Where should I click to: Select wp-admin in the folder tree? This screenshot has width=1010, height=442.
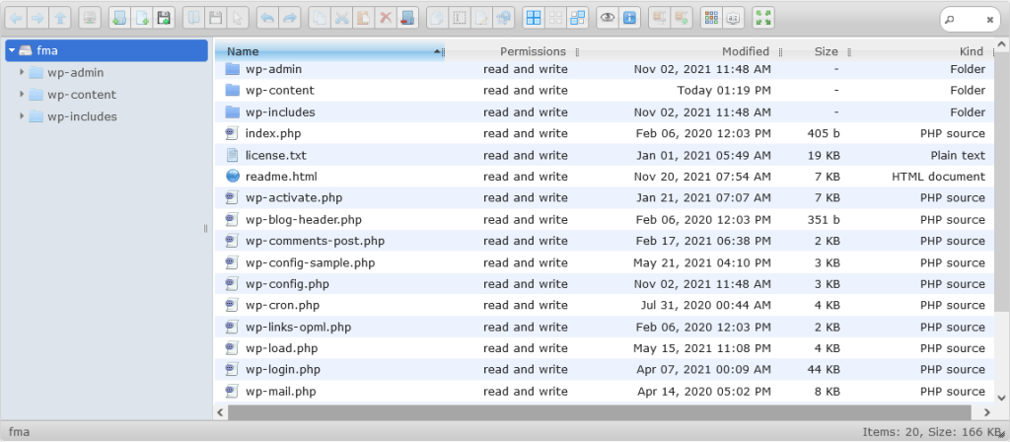75,73
